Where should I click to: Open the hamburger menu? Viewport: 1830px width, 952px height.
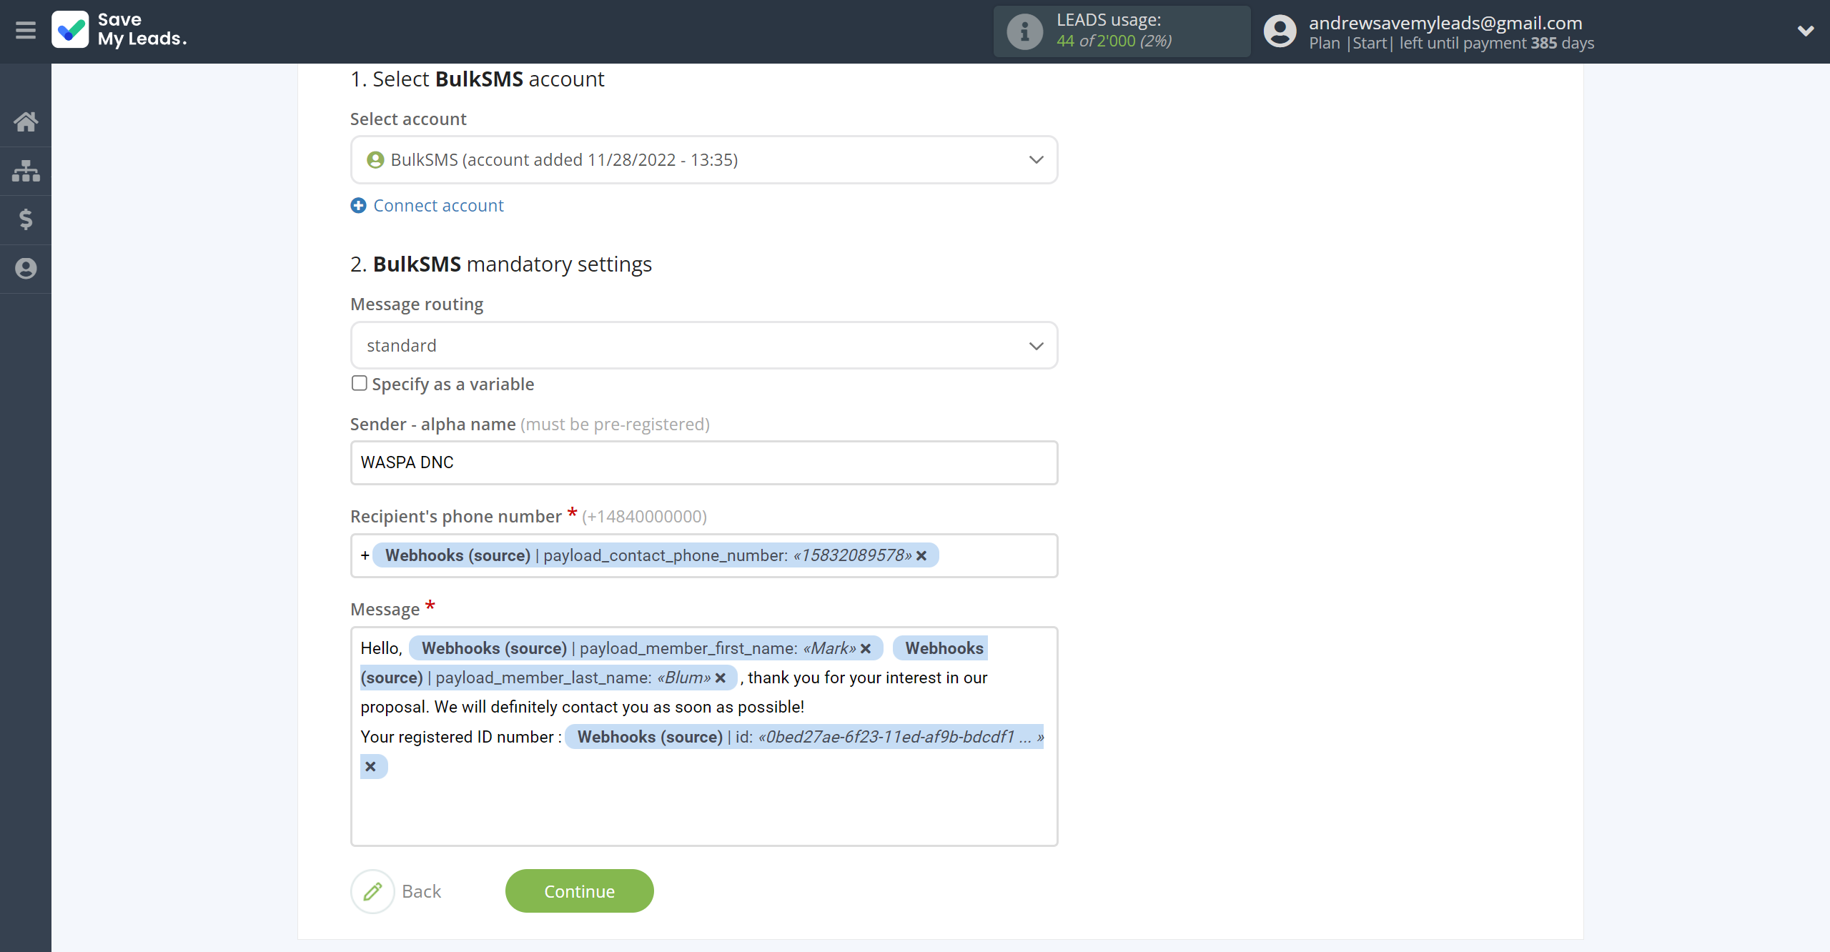pos(26,31)
